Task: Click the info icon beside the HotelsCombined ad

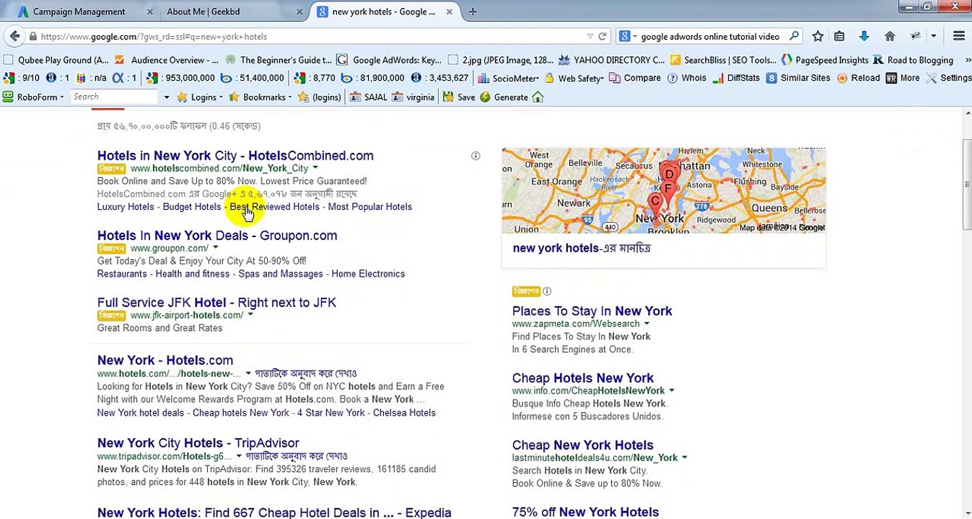Action: [x=476, y=156]
